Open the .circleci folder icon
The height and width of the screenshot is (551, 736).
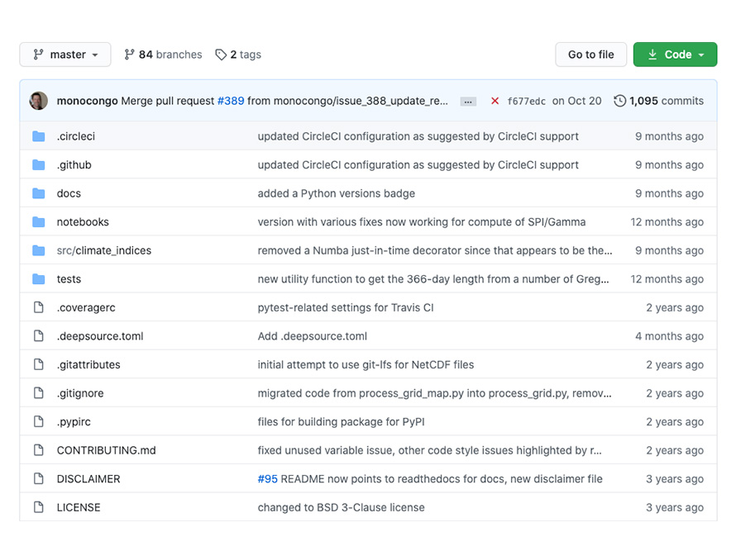pyautogui.click(x=39, y=136)
